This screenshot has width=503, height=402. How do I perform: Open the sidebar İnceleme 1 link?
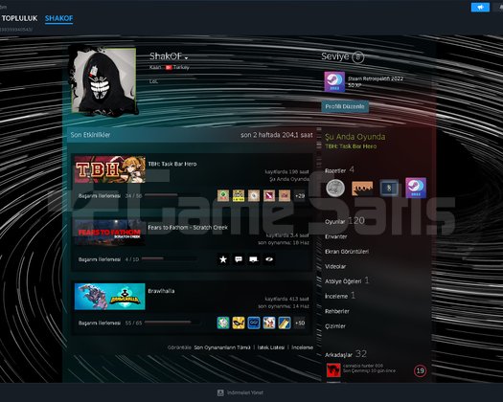point(340,296)
